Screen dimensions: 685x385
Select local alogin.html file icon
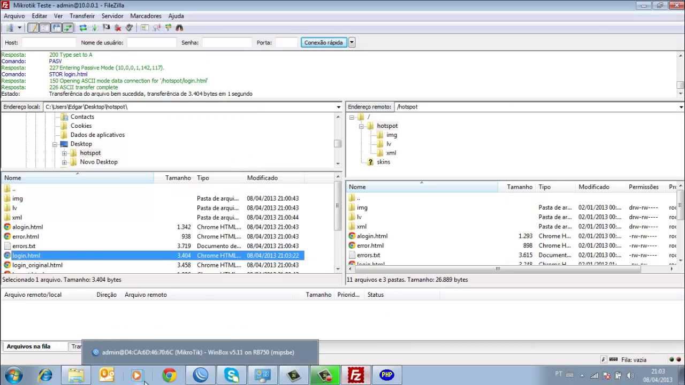[x=7, y=227]
